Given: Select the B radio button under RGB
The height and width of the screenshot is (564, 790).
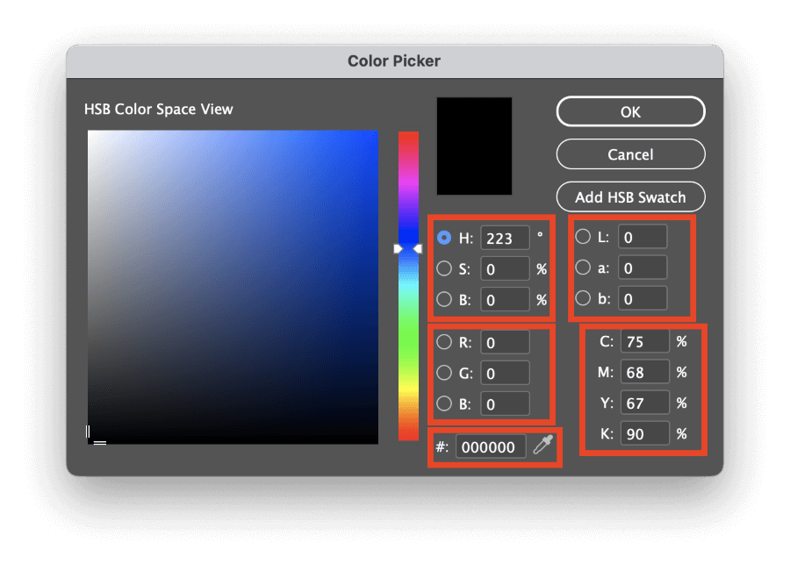Looking at the screenshot, I should pos(443,403).
